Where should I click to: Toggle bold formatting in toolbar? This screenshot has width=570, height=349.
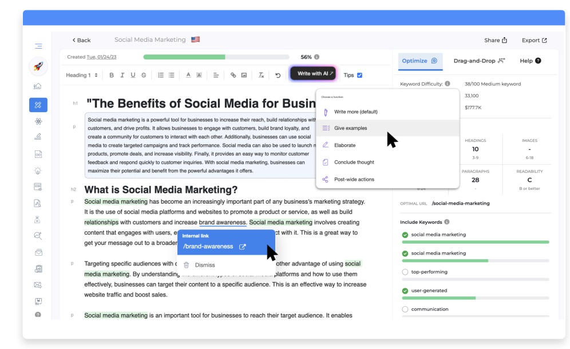point(112,75)
